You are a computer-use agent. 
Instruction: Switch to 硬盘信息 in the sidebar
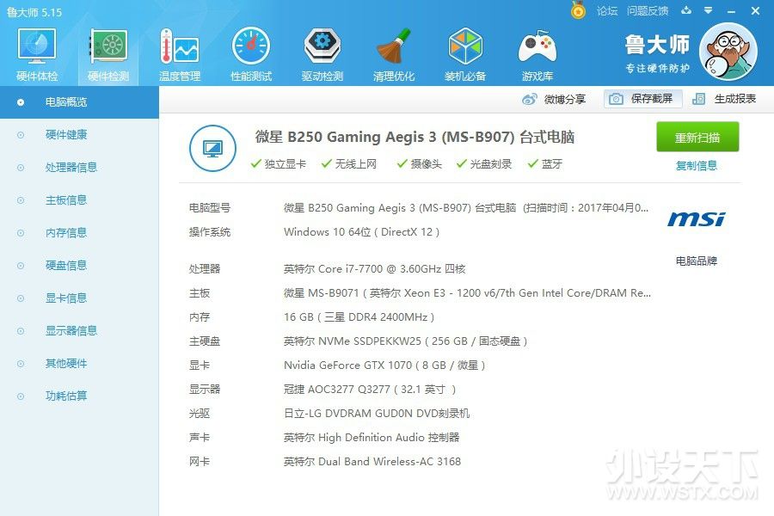[x=66, y=265]
